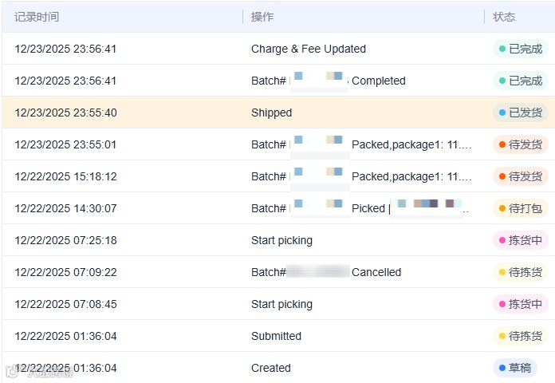Viewport: 555px width, 383px height.
Task: Select the "Submitted" operation entry
Action: click(x=276, y=336)
